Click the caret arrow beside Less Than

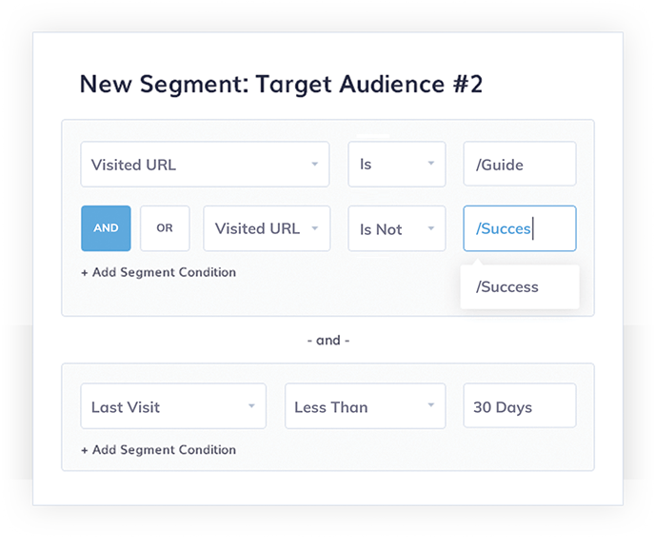tap(430, 407)
